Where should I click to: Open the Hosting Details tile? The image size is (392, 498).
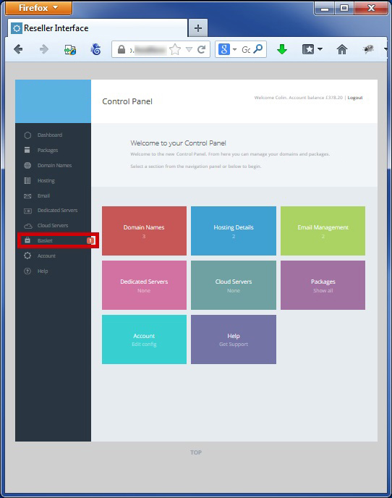coord(234,231)
